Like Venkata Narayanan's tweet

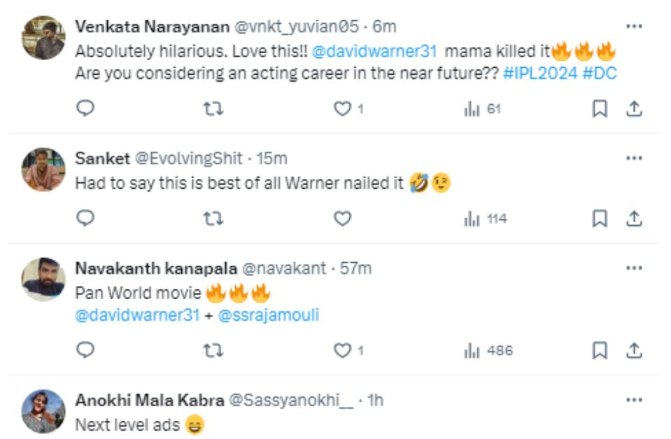[x=341, y=108]
